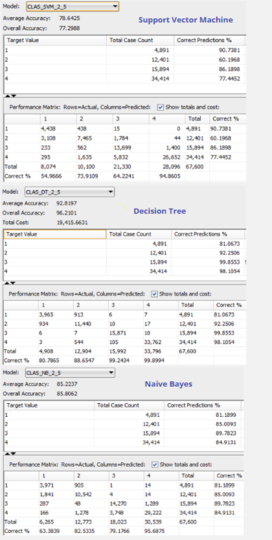The height and width of the screenshot is (540, 272).
Task: Select SVM matrix cell 1,784
Action: coord(121,137)
